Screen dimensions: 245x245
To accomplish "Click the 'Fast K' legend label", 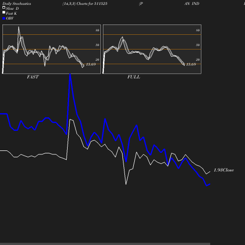I will tap(11, 13).
